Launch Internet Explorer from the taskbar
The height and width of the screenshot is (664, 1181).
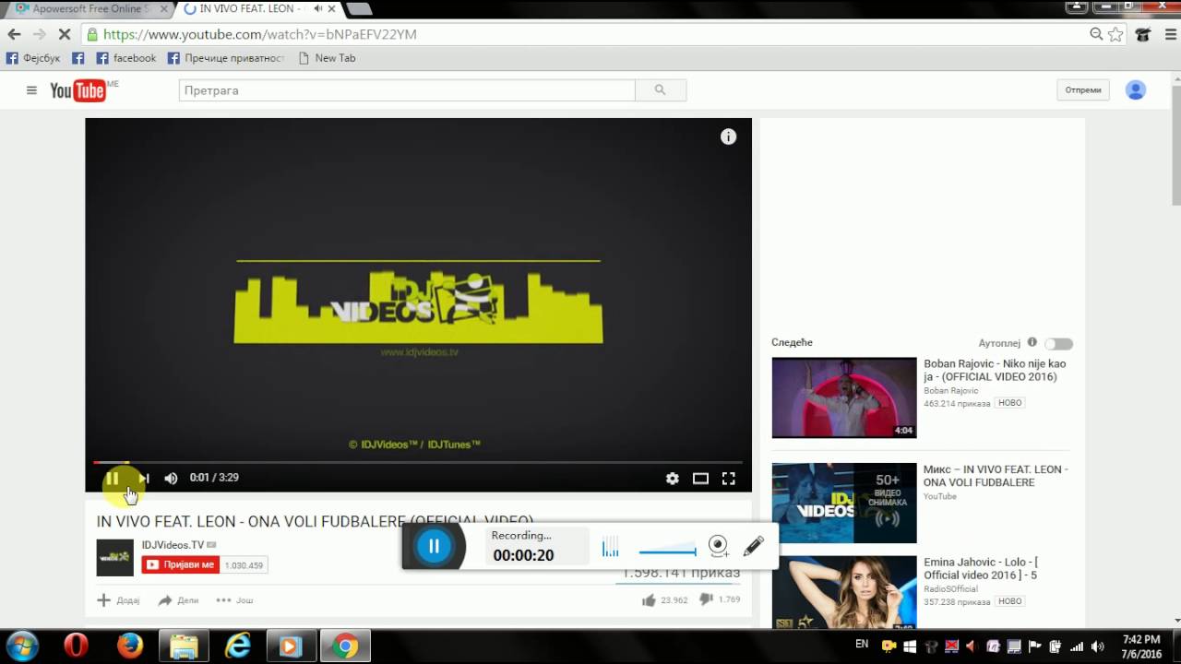pyautogui.click(x=238, y=646)
